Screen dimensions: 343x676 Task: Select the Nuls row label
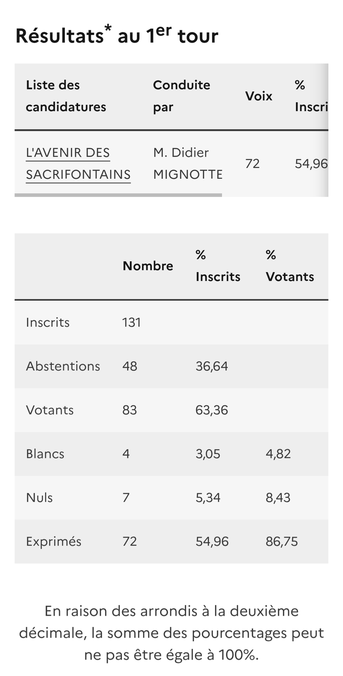coord(39,498)
